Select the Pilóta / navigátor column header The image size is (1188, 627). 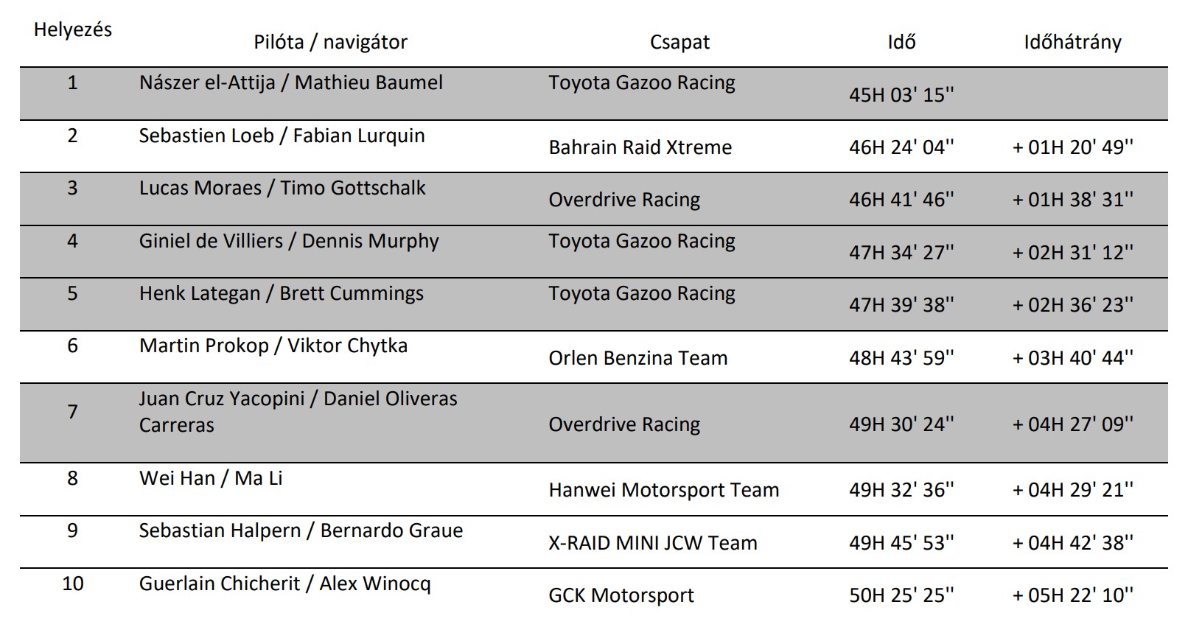330,42
